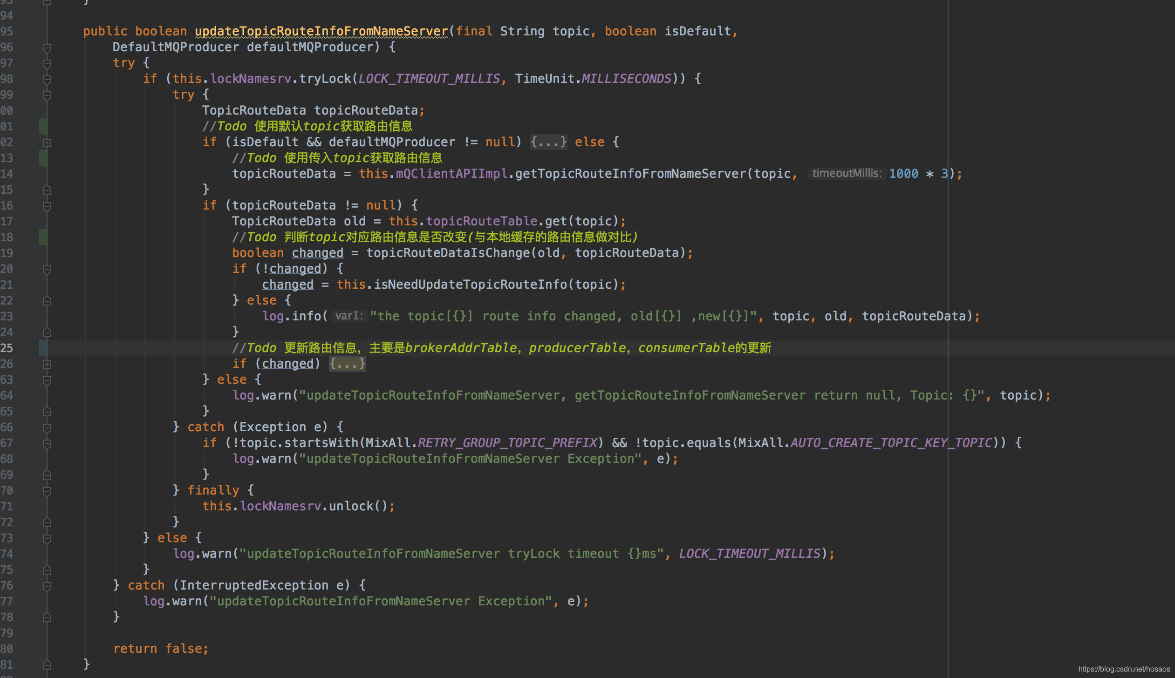Image resolution: width=1175 pixels, height=678 pixels.
Task: Collapse the 'catch (Exception e)' block fold icon
Action: tap(47, 427)
